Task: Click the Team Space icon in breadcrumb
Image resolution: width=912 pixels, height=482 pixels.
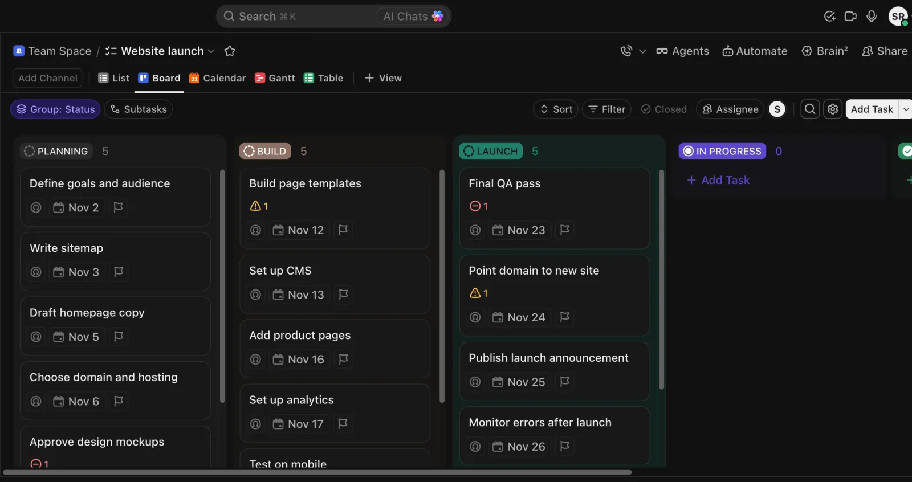Action: coord(19,51)
